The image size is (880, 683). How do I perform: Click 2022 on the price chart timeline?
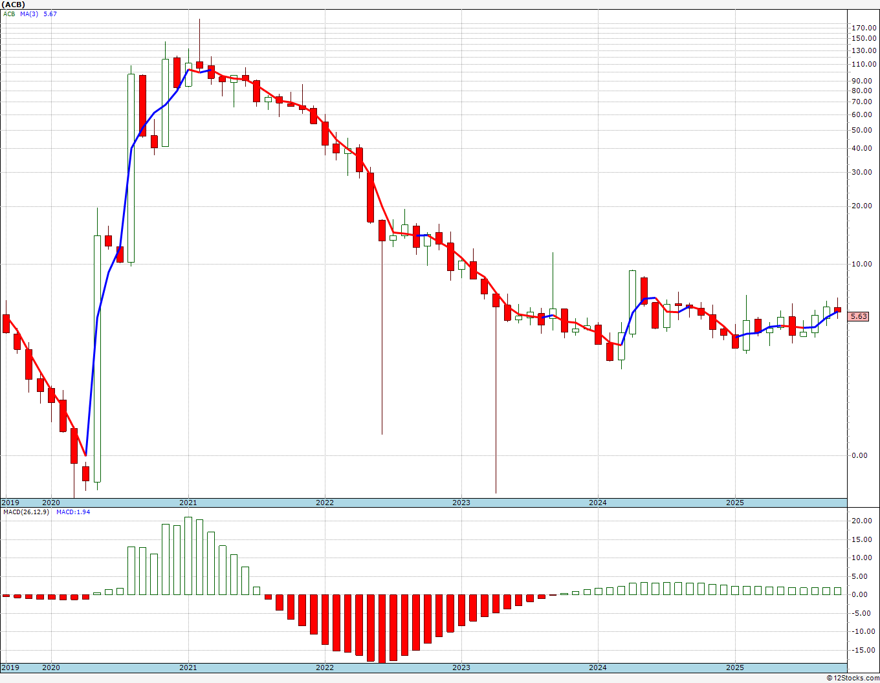(x=324, y=503)
